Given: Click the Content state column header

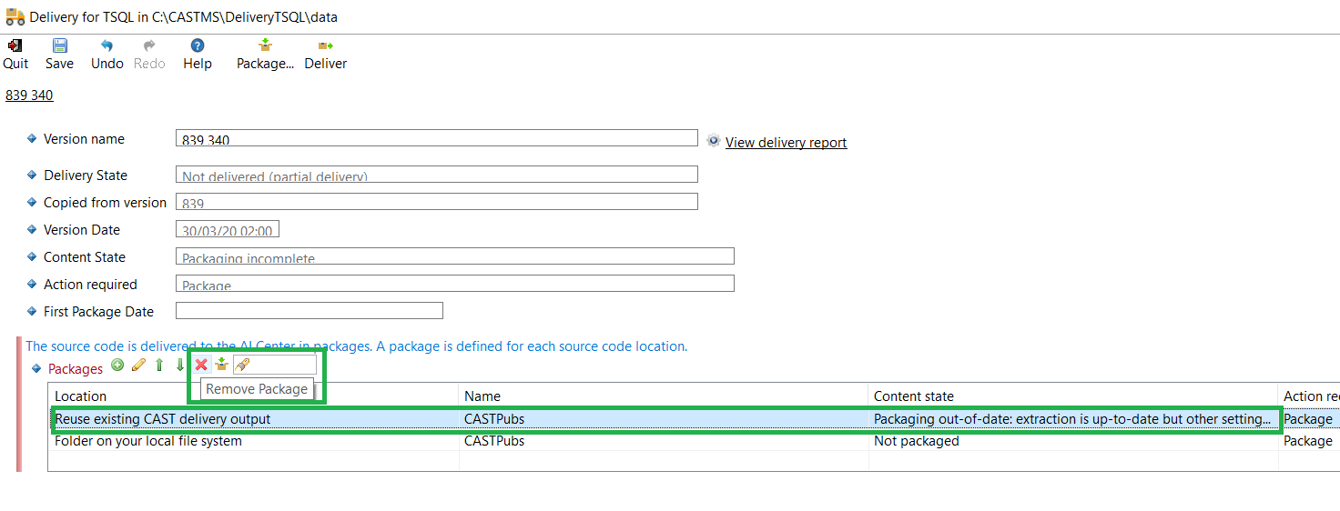Looking at the screenshot, I should point(913,396).
